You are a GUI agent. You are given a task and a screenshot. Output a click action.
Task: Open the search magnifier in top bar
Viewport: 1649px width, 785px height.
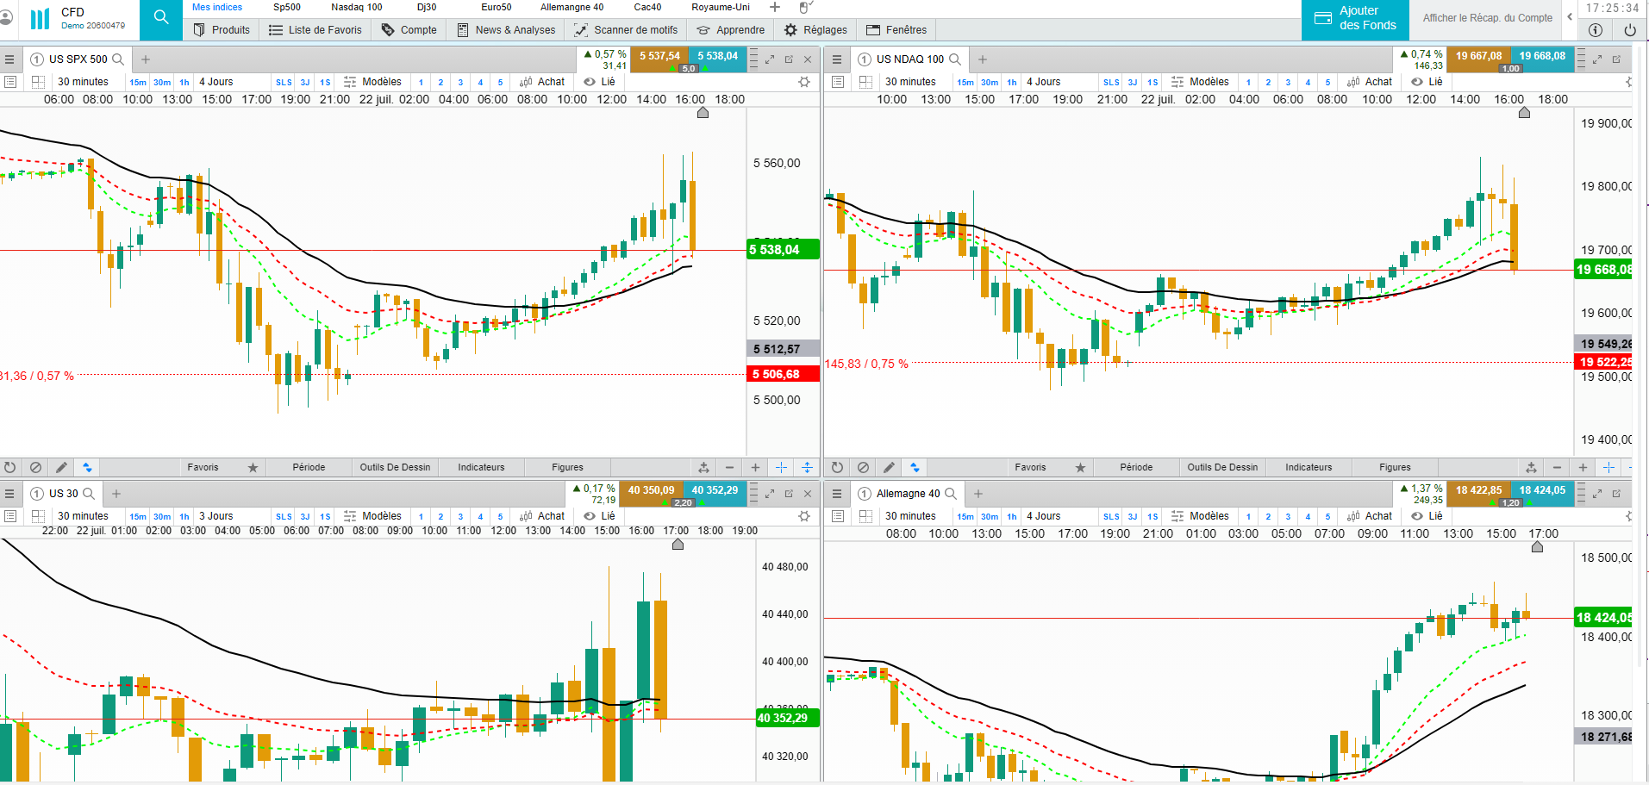pos(161,17)
